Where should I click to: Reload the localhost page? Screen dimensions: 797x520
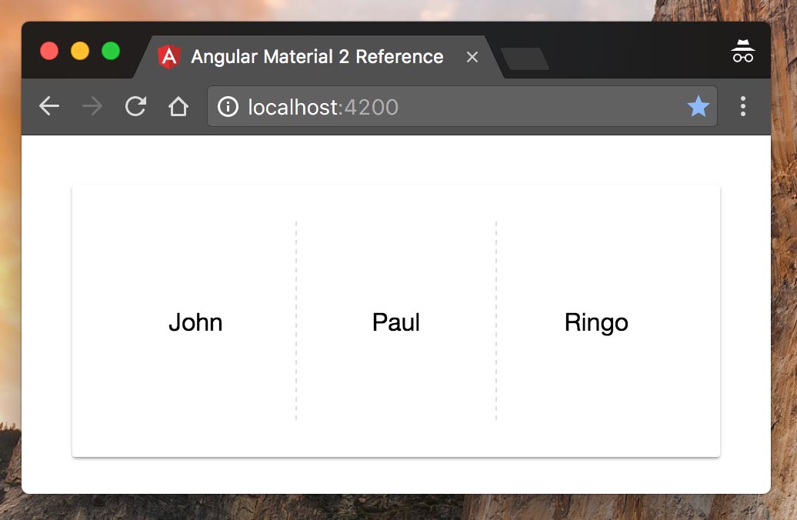pyautogui.click(x=135, y=106)
